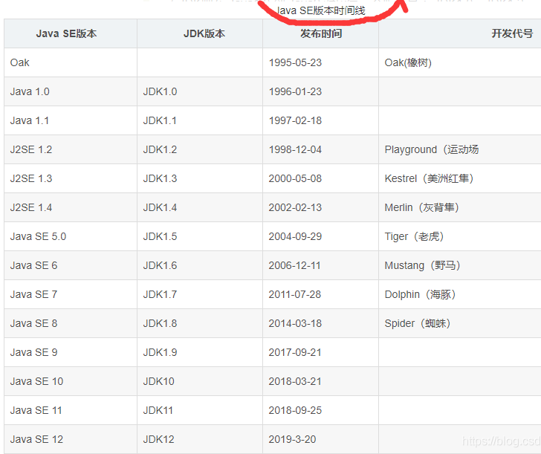Click the date 2018-09-25
Image resolution: width=541 pixels, height=454 pixels.
tap(295, 410)
